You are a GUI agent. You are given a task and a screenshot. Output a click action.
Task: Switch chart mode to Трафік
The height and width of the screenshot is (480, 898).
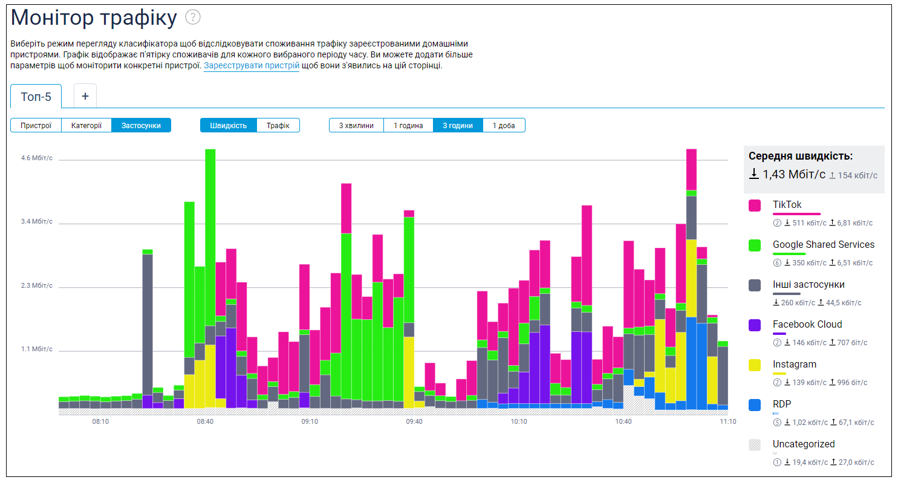(278, 126)
